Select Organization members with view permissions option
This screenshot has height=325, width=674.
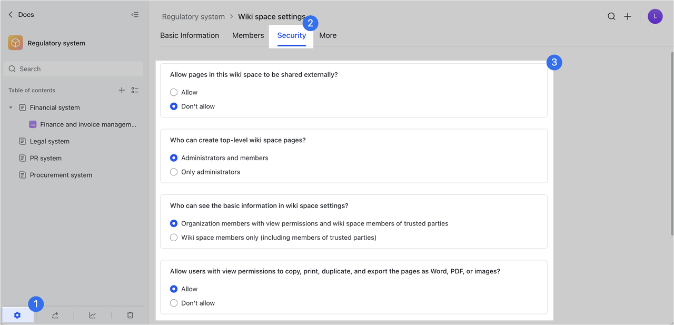click(174, 223)
